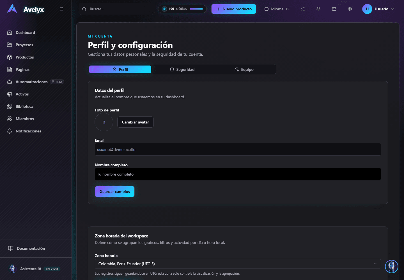
Task: Open the Zona horaria dropdown
Action: coord(238,264)
